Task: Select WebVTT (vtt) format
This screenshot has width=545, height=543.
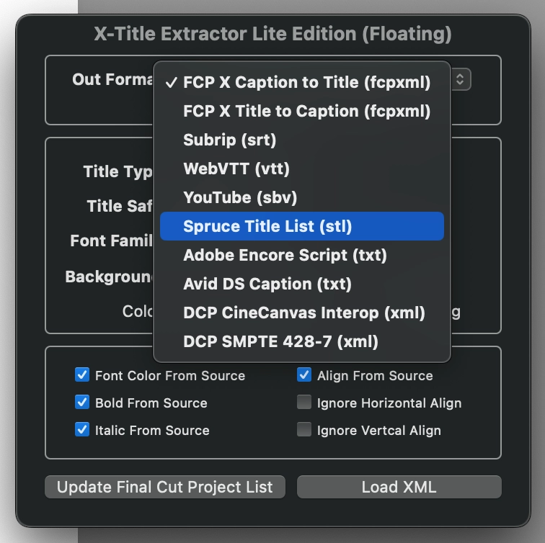Action: pos(301,169)
